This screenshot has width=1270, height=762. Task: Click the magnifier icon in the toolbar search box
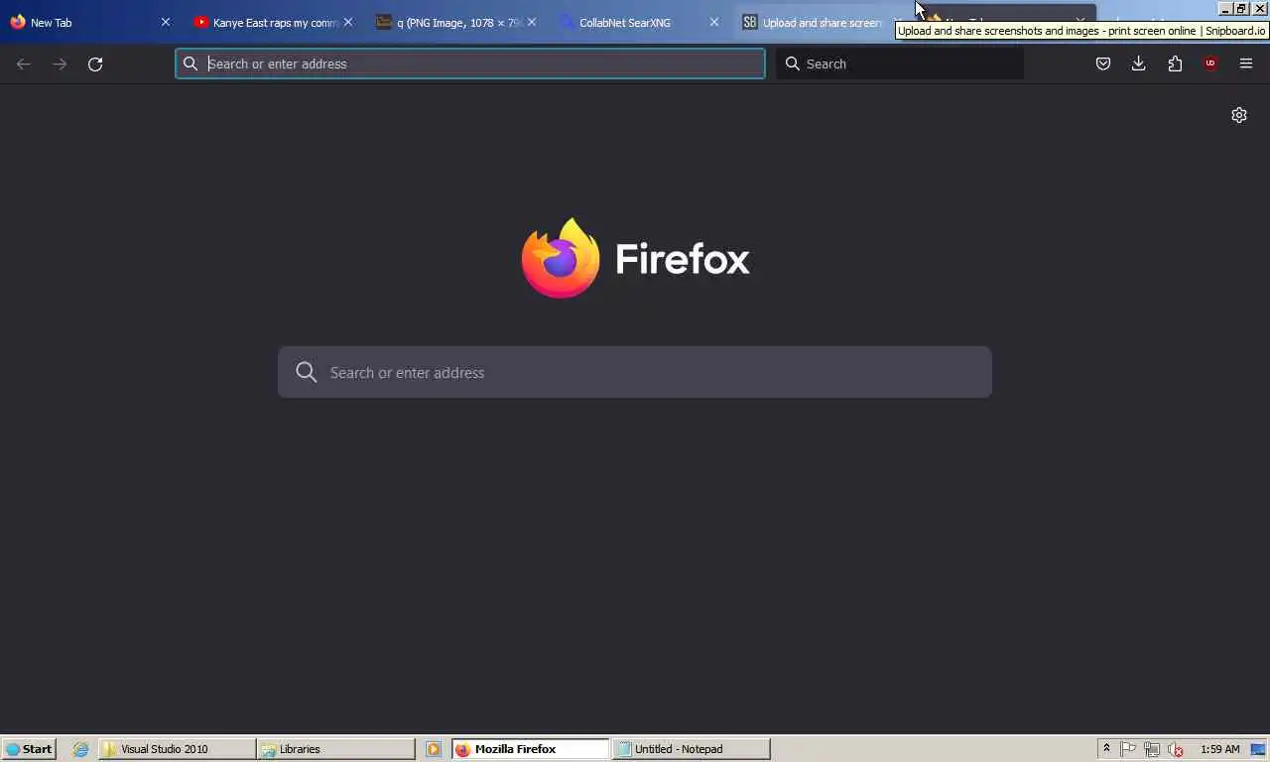[x=793, y=63]
